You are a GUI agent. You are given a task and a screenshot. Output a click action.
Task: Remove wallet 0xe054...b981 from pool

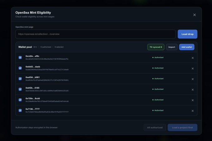(x=193, y=79)
